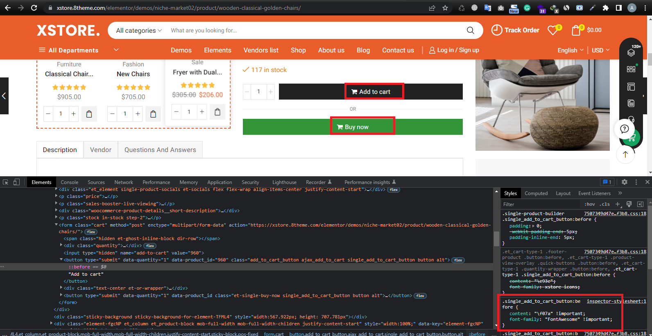The width and height of the screenshot is (652, 336).
Task: Decrease Classical Chair quantity with minus
Action: point(48,114)
